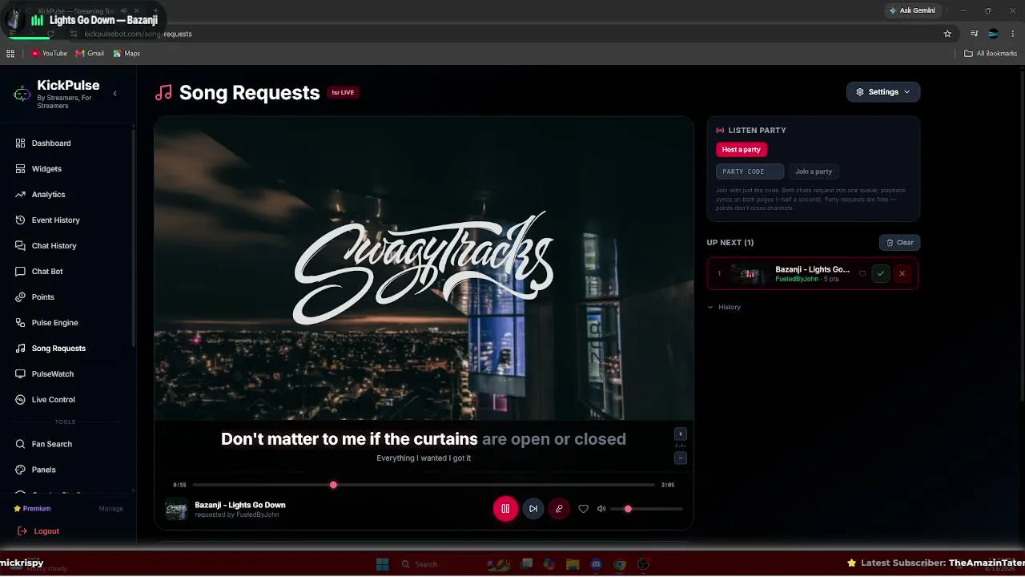
Task: Log out using the Logout button
Action: 38,531
